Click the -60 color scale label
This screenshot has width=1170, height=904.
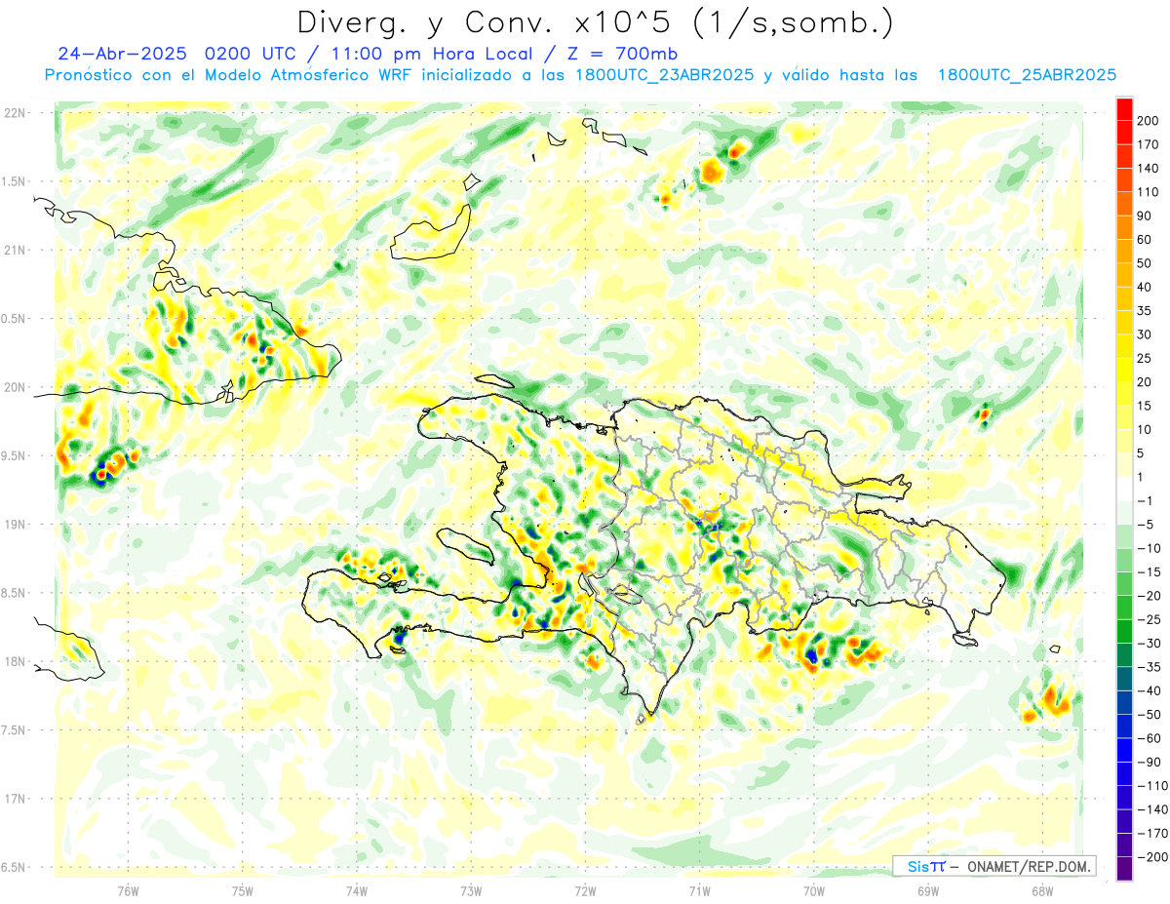point(1148,738)
